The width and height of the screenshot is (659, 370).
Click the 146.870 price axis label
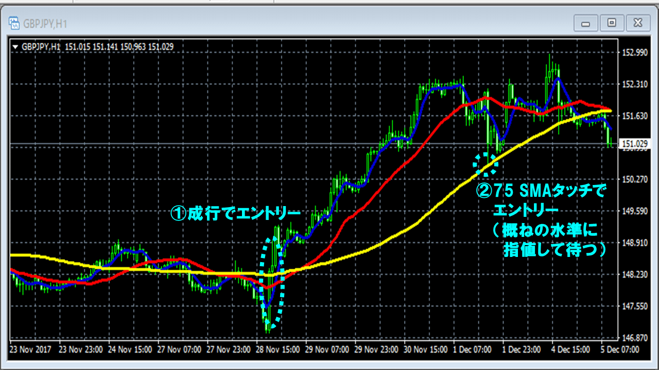pos(634,338)
